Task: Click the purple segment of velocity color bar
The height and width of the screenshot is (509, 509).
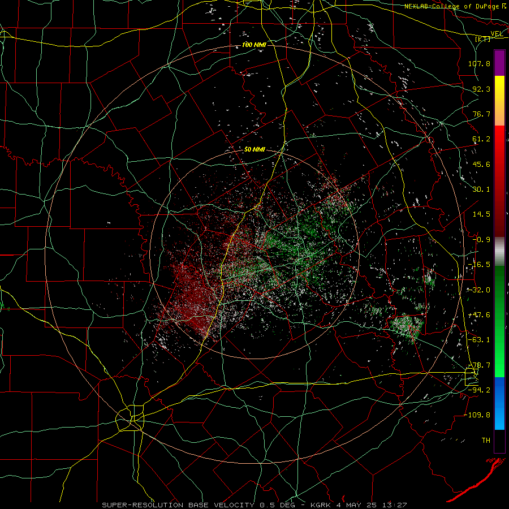Action: [499, 63]
